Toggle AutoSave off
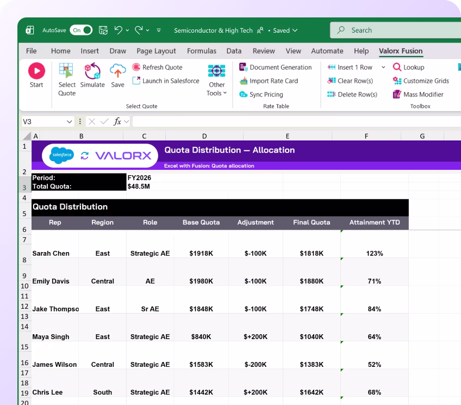This screenshot has height=405, width=461. [x=81, y=30]
